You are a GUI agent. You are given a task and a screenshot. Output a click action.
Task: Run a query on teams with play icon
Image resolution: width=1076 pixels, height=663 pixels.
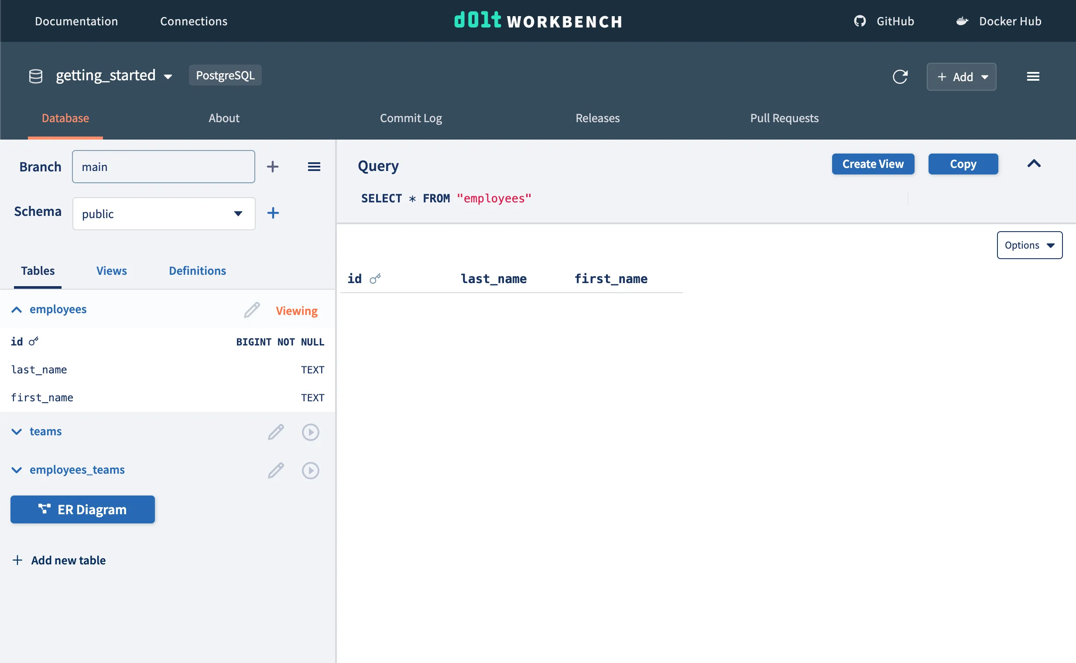311,431
